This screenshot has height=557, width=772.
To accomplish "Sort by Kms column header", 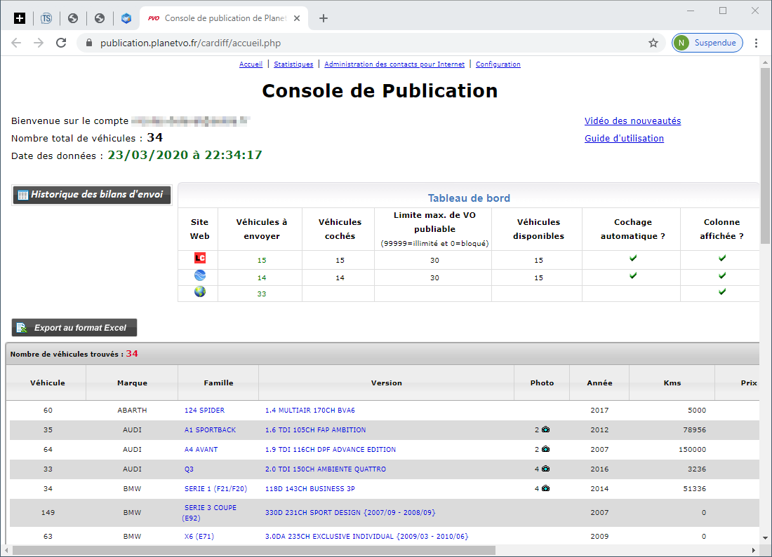I will tap(672, 383).
